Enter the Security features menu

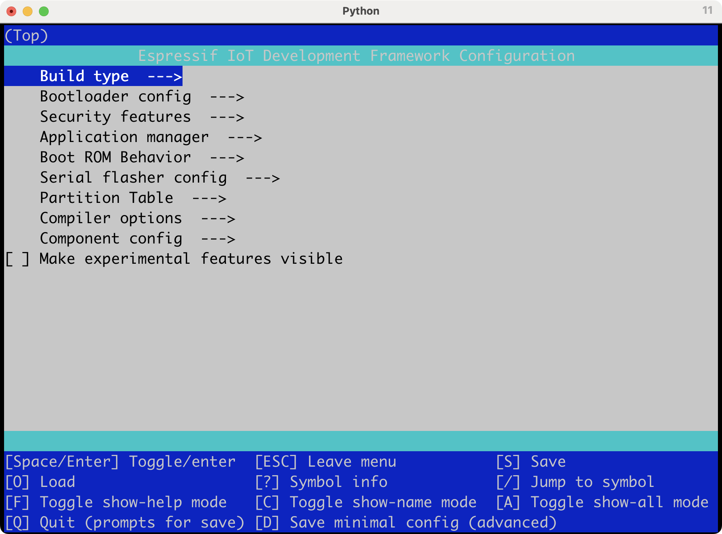pyautogui.click(x=142, y=117)
